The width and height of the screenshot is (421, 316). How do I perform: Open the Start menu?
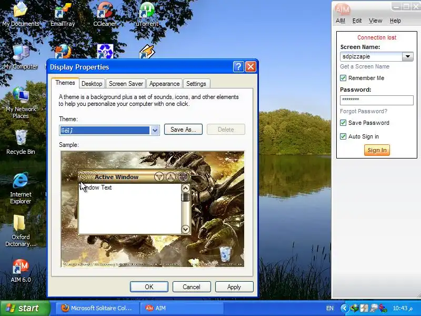pos(25,308)
